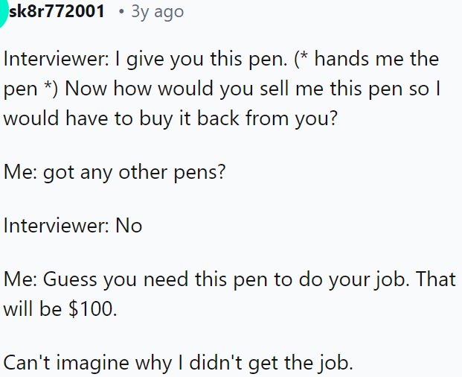462x377 pixels.
Task: Click the line "Me: got any other pens?"
Action: click(114, 171)
